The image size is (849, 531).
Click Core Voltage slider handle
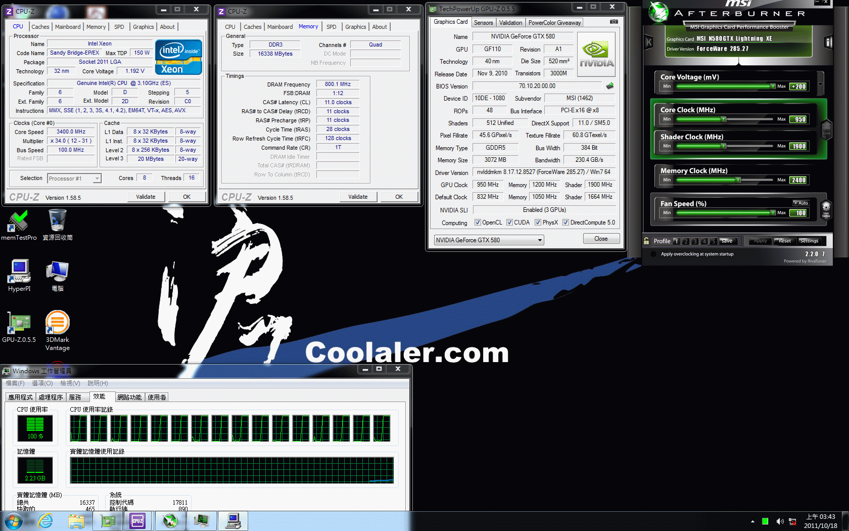click(x=773, y=86)
